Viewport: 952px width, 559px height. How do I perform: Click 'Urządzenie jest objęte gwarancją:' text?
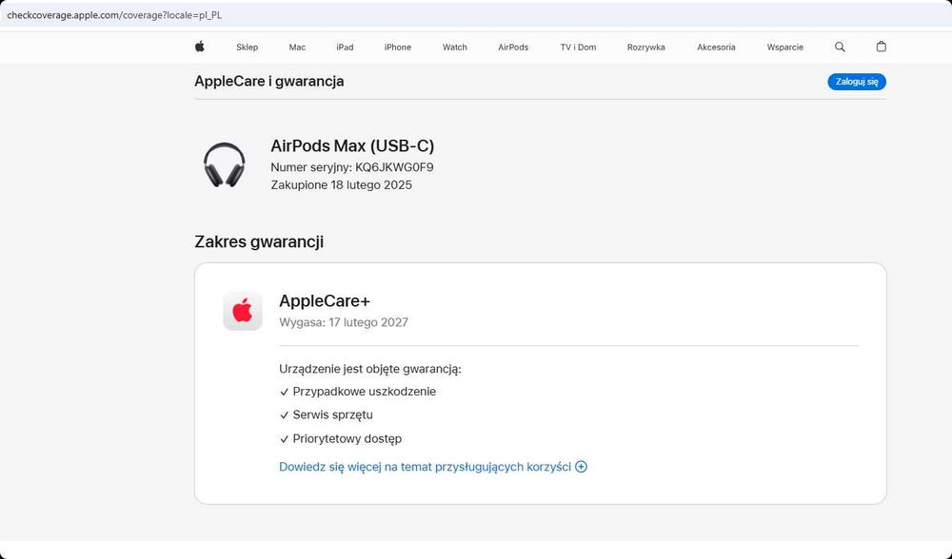(370, 369)
